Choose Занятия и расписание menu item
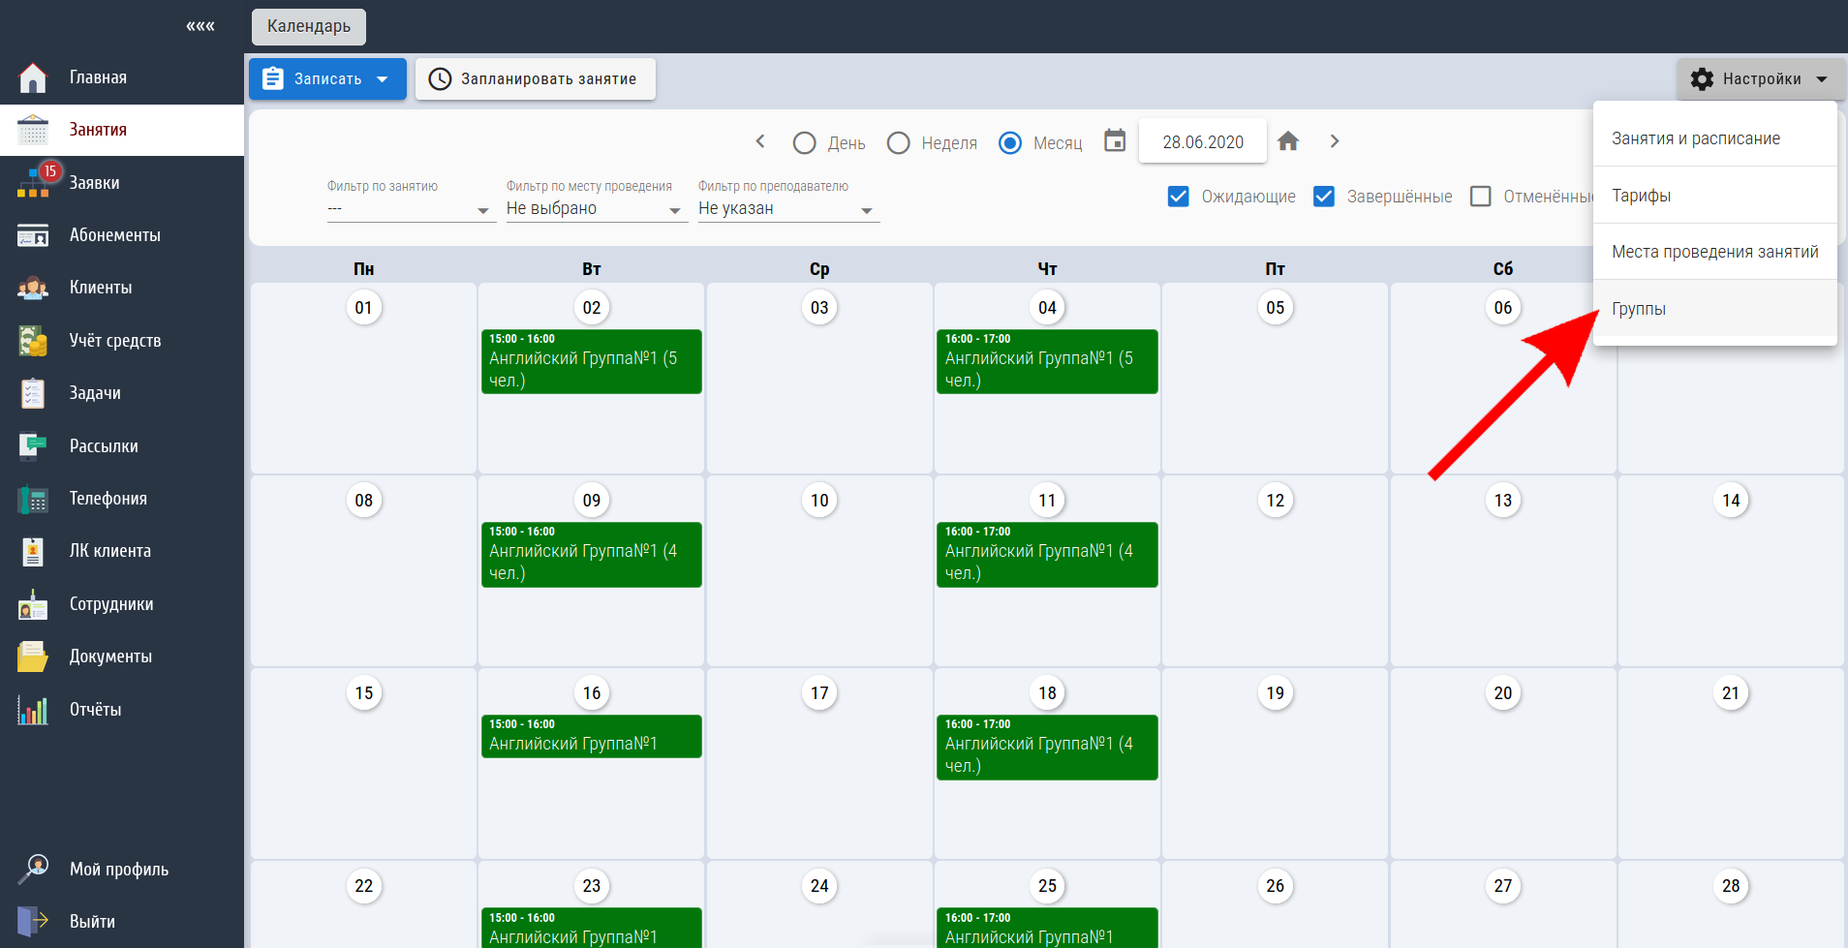Image resolution: width=1848 pixels, height=948 pixels. pos(1715,138)
